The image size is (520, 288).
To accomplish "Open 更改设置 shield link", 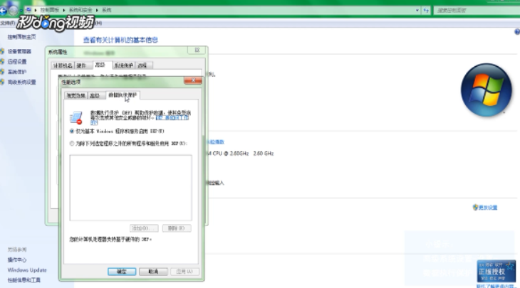I will (x=485, y=208).
